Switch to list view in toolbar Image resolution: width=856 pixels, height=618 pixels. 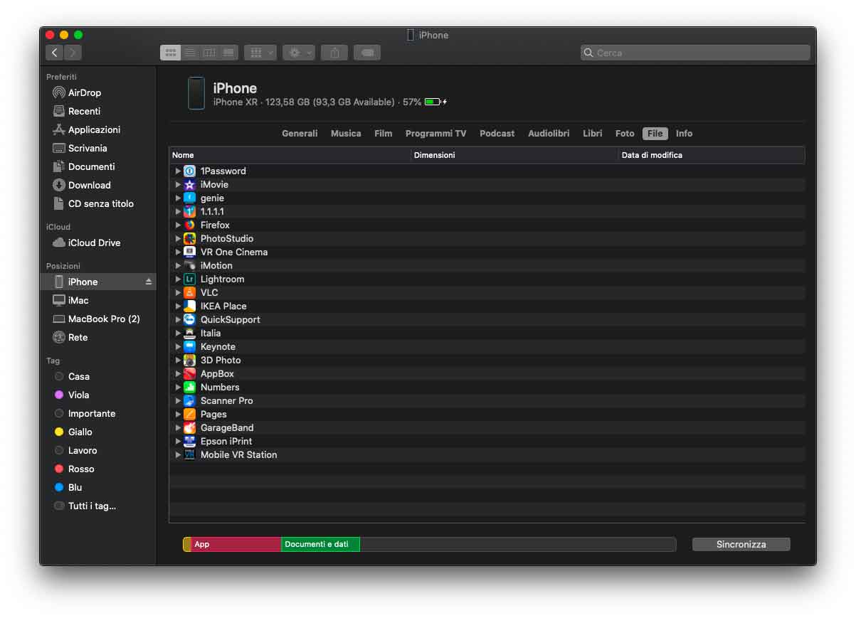click(190, 53)
